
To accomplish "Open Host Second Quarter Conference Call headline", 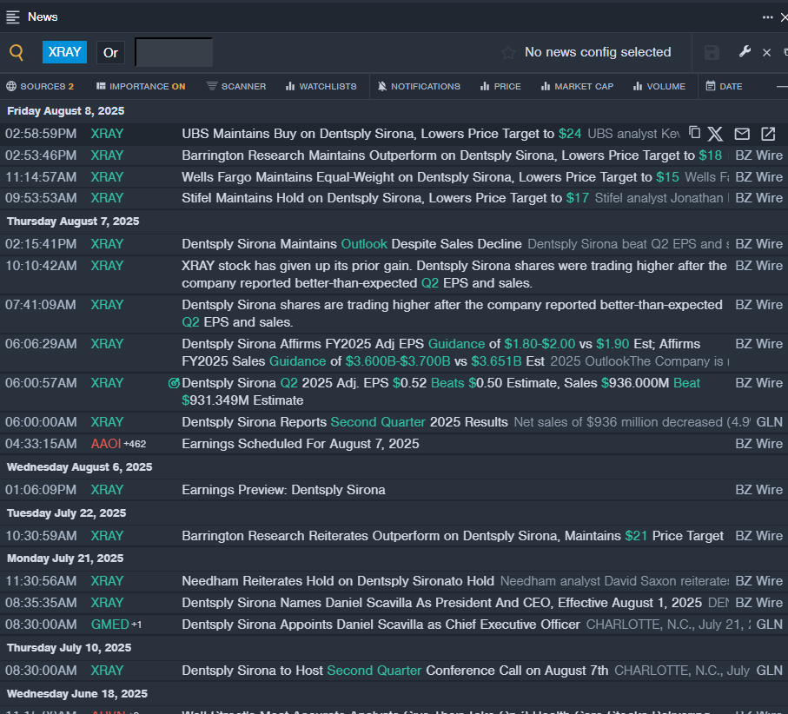I will [x=395, y=671].
